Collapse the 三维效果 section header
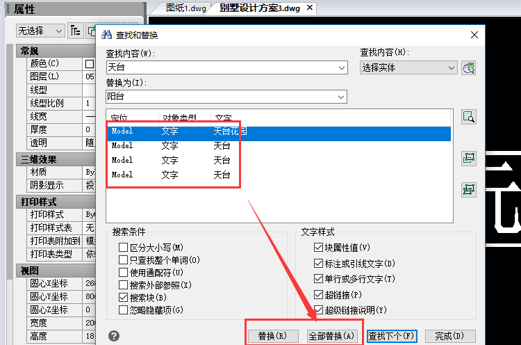 click(x=56, y=159)
